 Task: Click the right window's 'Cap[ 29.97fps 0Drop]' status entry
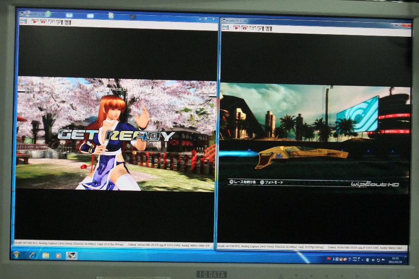pos(311,247)
